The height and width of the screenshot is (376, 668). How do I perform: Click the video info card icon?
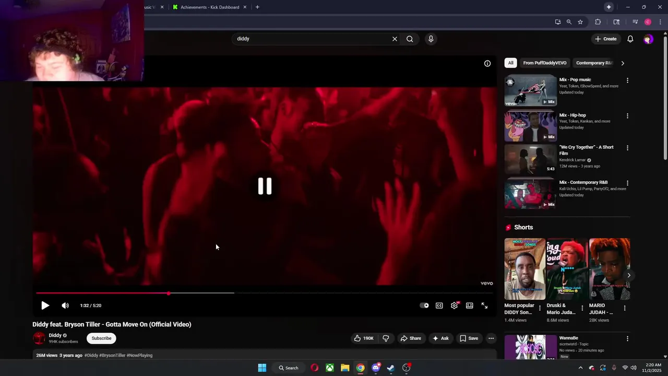487,63
